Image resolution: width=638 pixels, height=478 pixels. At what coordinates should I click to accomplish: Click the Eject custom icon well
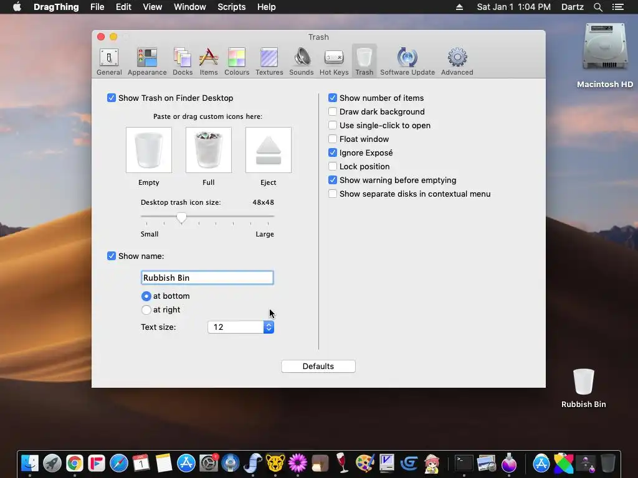[x=269, y=150]
